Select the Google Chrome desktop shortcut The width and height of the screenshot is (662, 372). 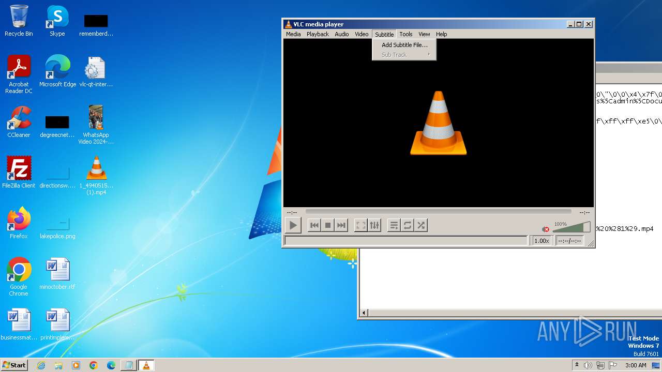tap(19, 277)
